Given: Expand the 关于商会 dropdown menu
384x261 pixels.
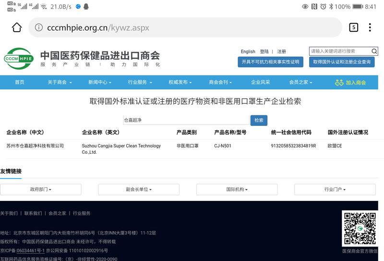Looking at the screenshot, I should [60, 82].
